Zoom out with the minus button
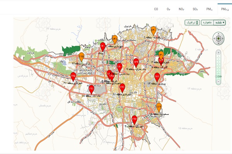232x154 pixels. (x=218, y=82)
